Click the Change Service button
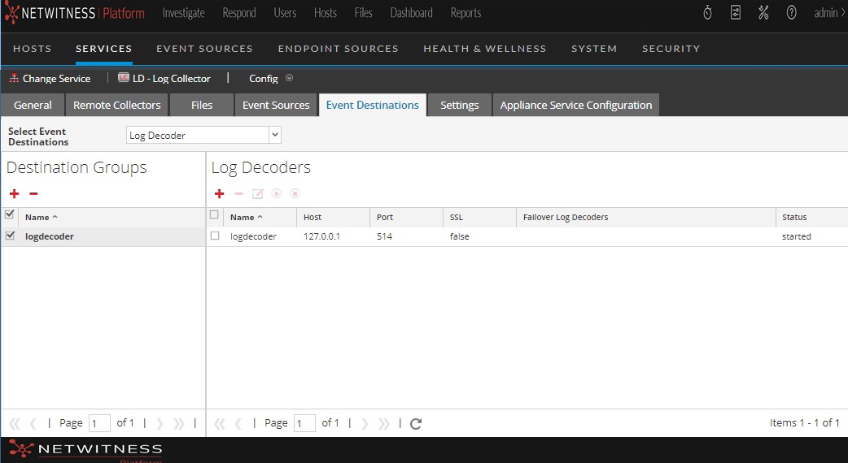Viewport: 848px width, 463px height. (x=50, y=79)
